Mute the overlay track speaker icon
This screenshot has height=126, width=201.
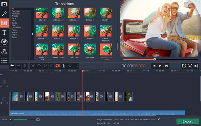pyautogui.click(x=7, y=86)
